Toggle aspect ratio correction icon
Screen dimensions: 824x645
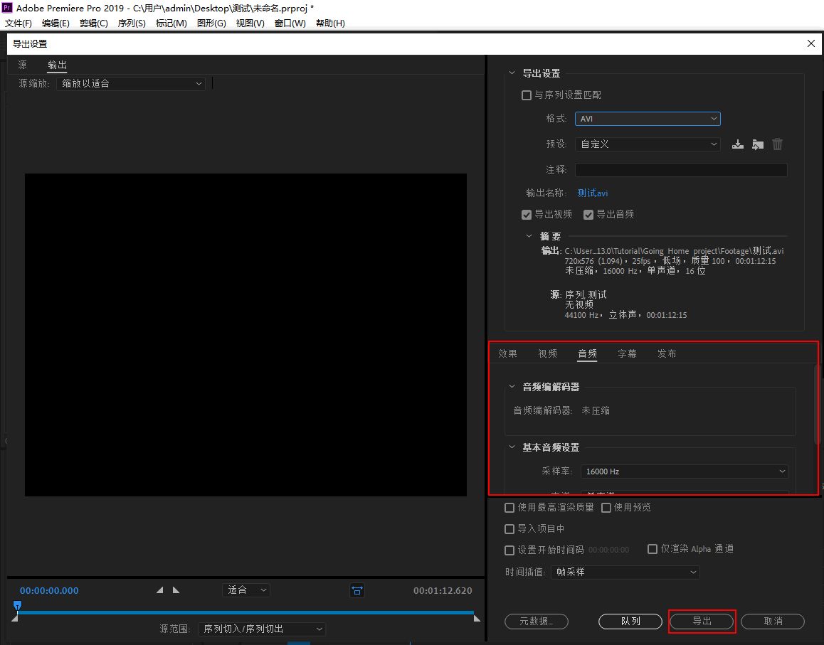(356, 590)
